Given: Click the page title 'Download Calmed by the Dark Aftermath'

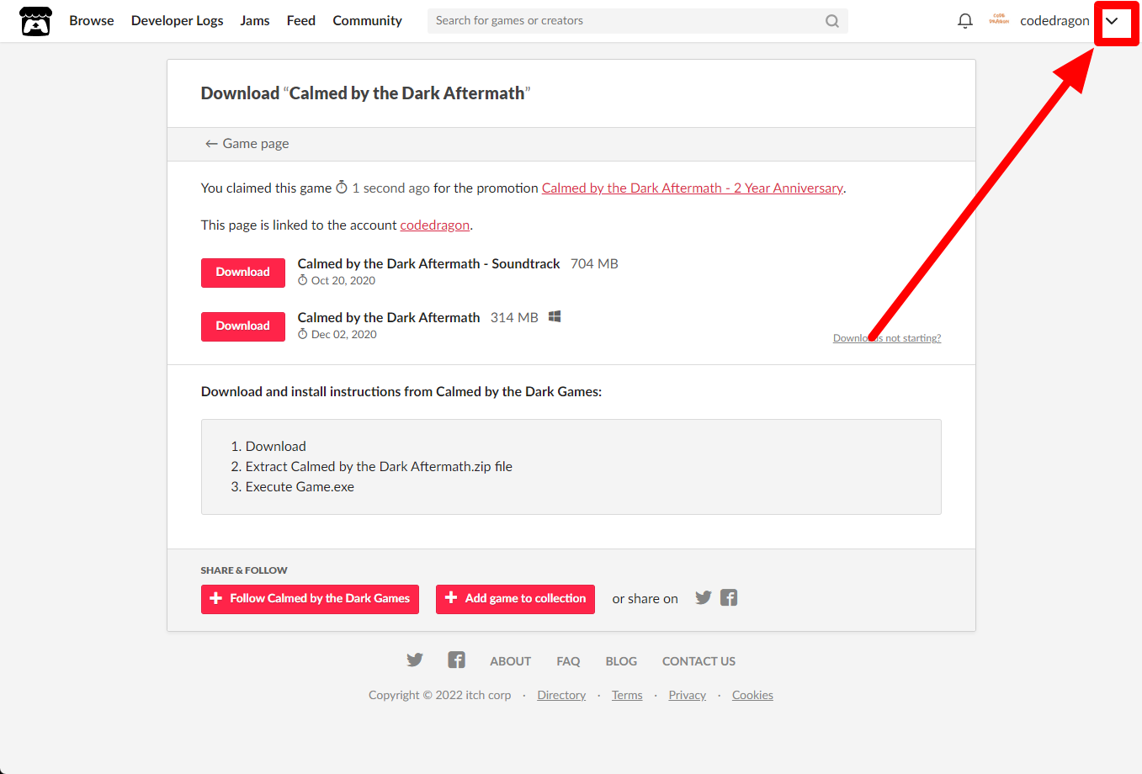Looking at the screenshot, I should (x=365, y=93).
